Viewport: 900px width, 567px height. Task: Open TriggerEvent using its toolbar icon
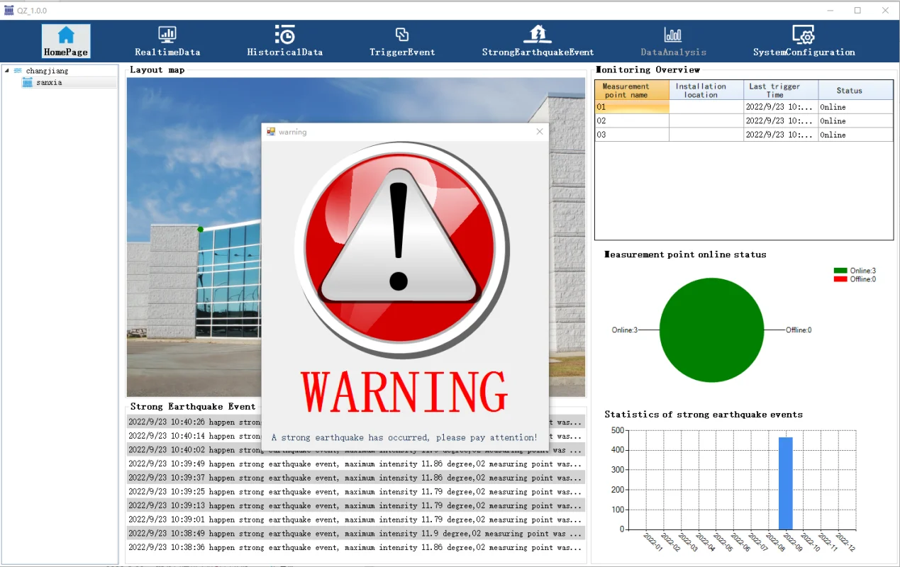[x=402, y=33]
